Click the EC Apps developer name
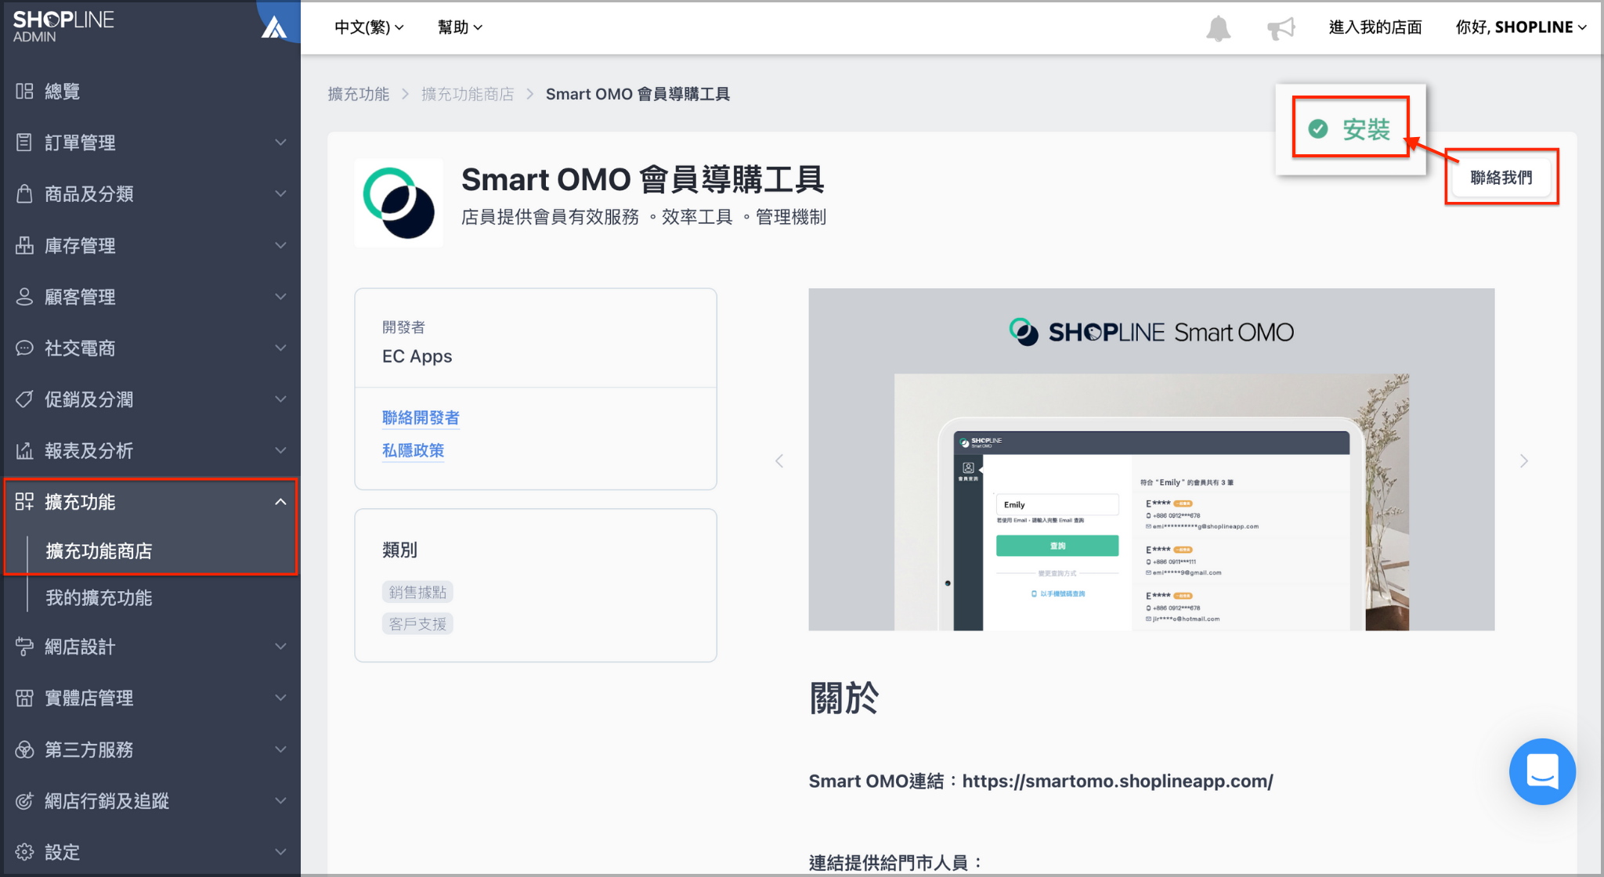The image size is (1604, 877). pos(417,356)
